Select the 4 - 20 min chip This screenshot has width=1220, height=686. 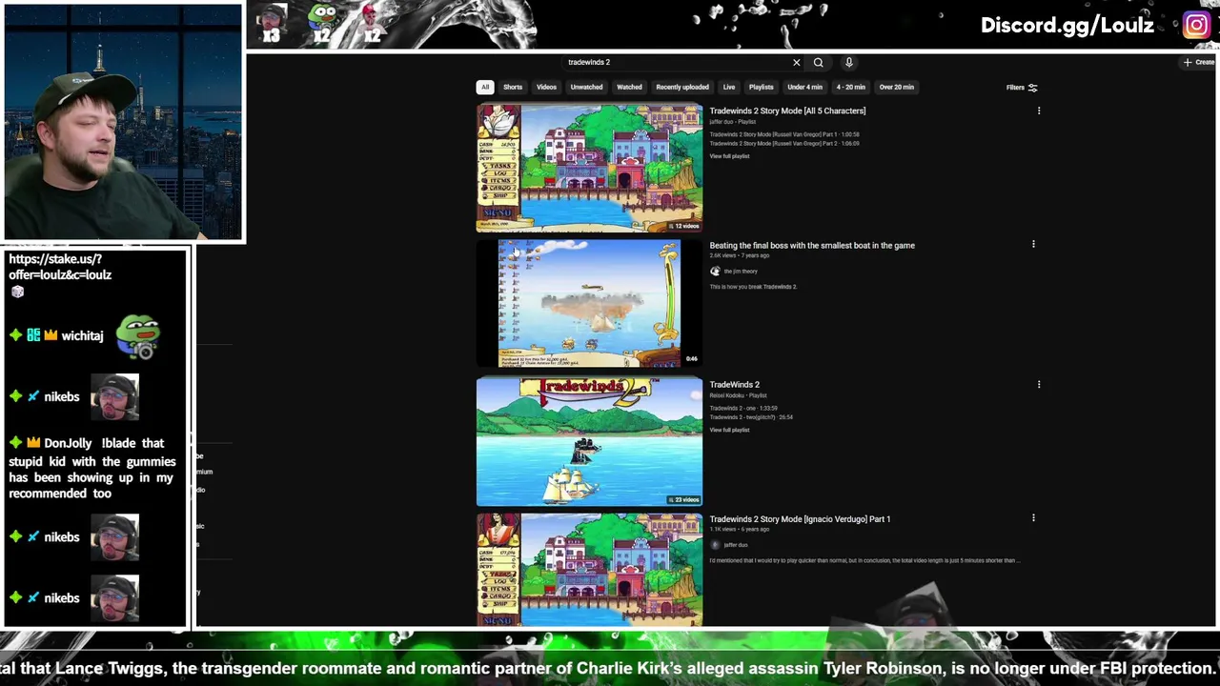tap(851, 88)
